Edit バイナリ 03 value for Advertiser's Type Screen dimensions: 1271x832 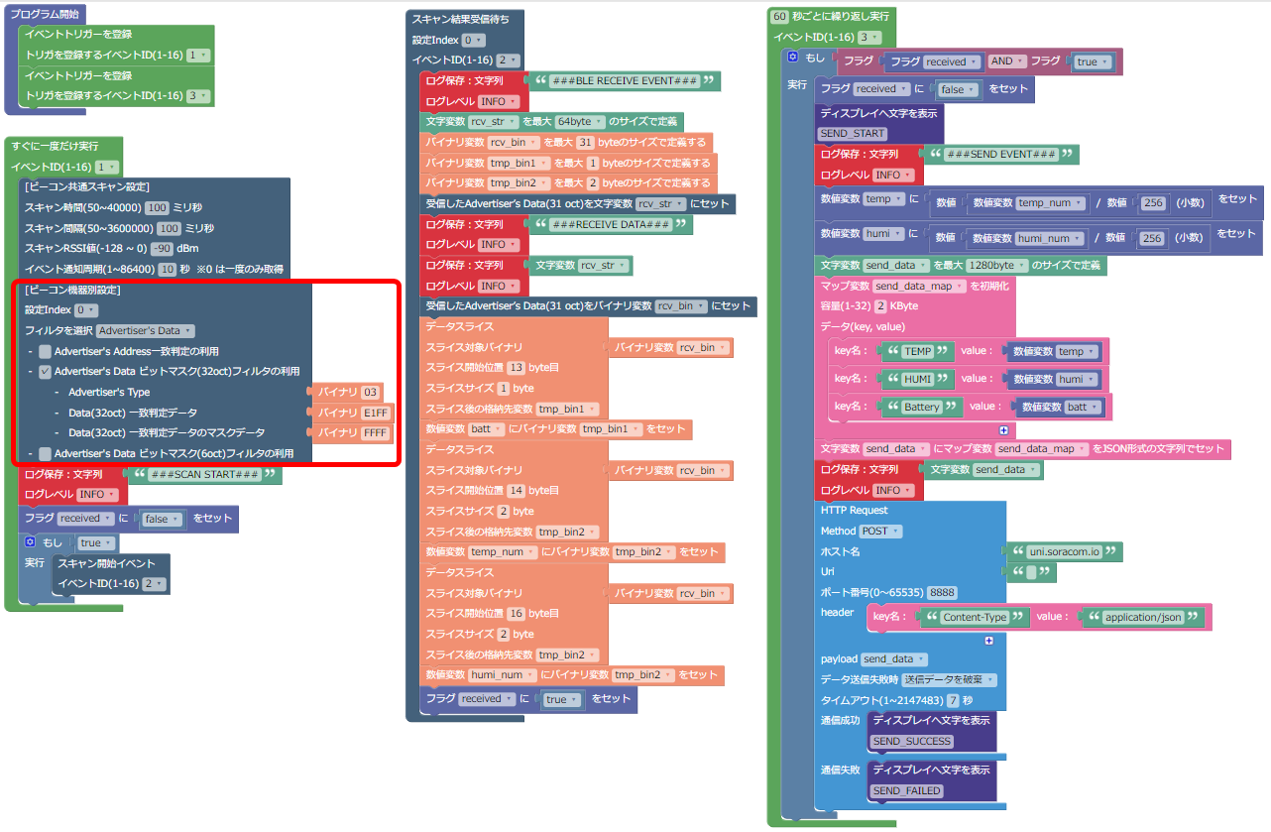(371, 392)
